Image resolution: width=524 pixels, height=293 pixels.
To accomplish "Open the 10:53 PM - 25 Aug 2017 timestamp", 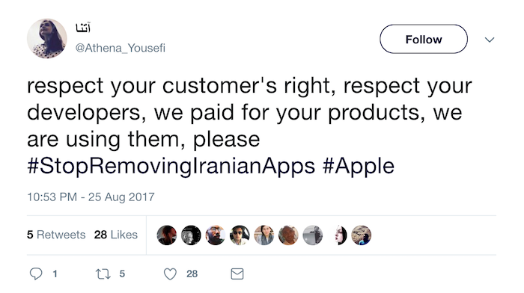I will pos(91,197).
